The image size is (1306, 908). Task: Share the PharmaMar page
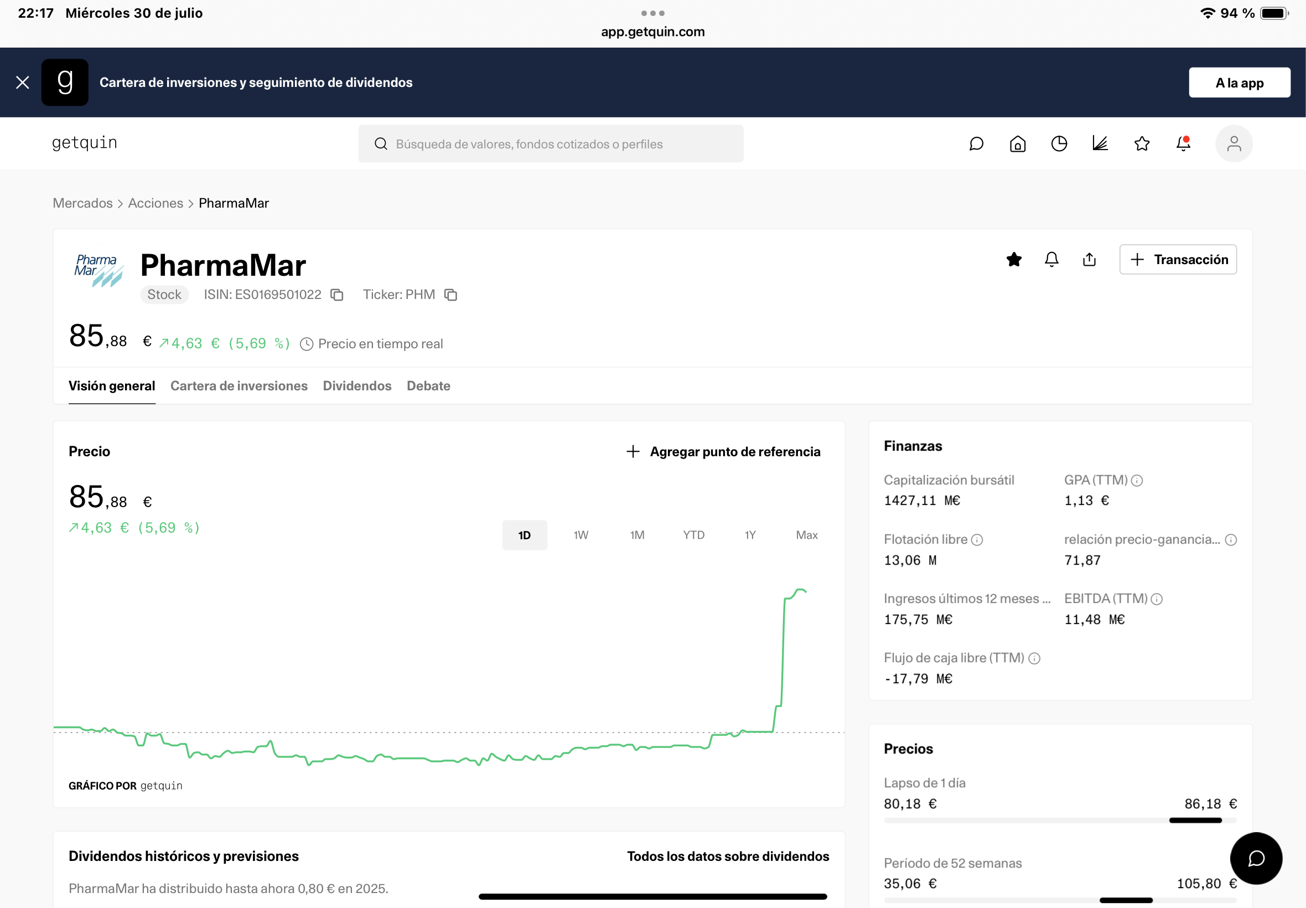coord(1090,260)
